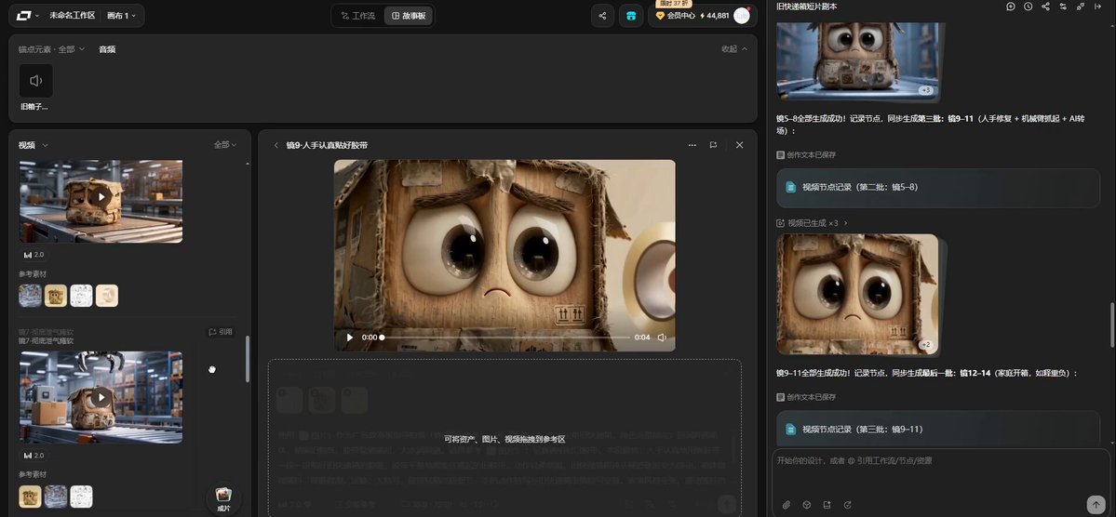
Task: Open the history clock icon
Action: [1029, 7]
